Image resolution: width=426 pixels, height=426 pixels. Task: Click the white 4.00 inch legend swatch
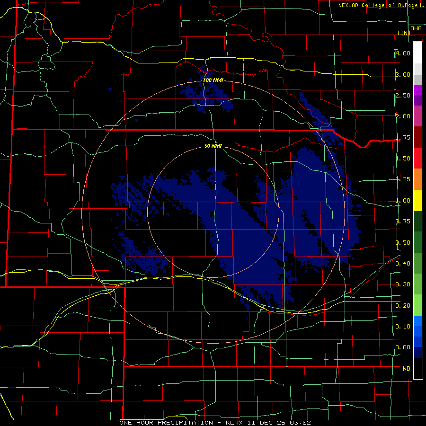tap(418, 53)
